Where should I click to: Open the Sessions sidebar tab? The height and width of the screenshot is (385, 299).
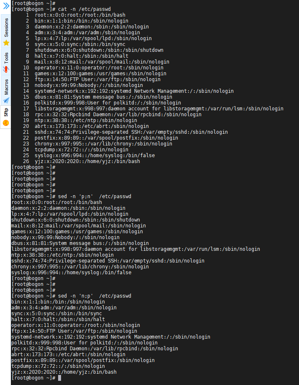coord(6,31)
